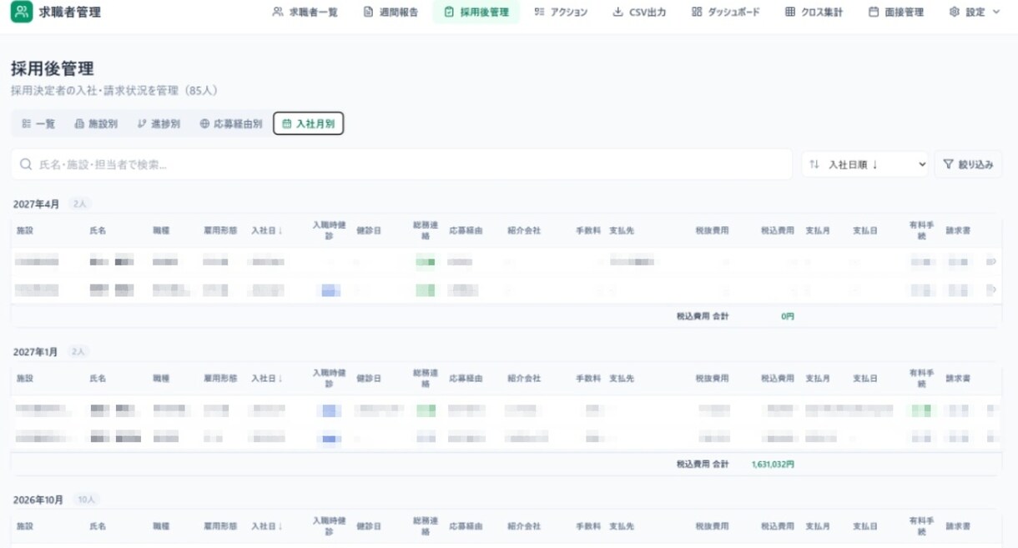Go to the アクション page

pos(561,13)
